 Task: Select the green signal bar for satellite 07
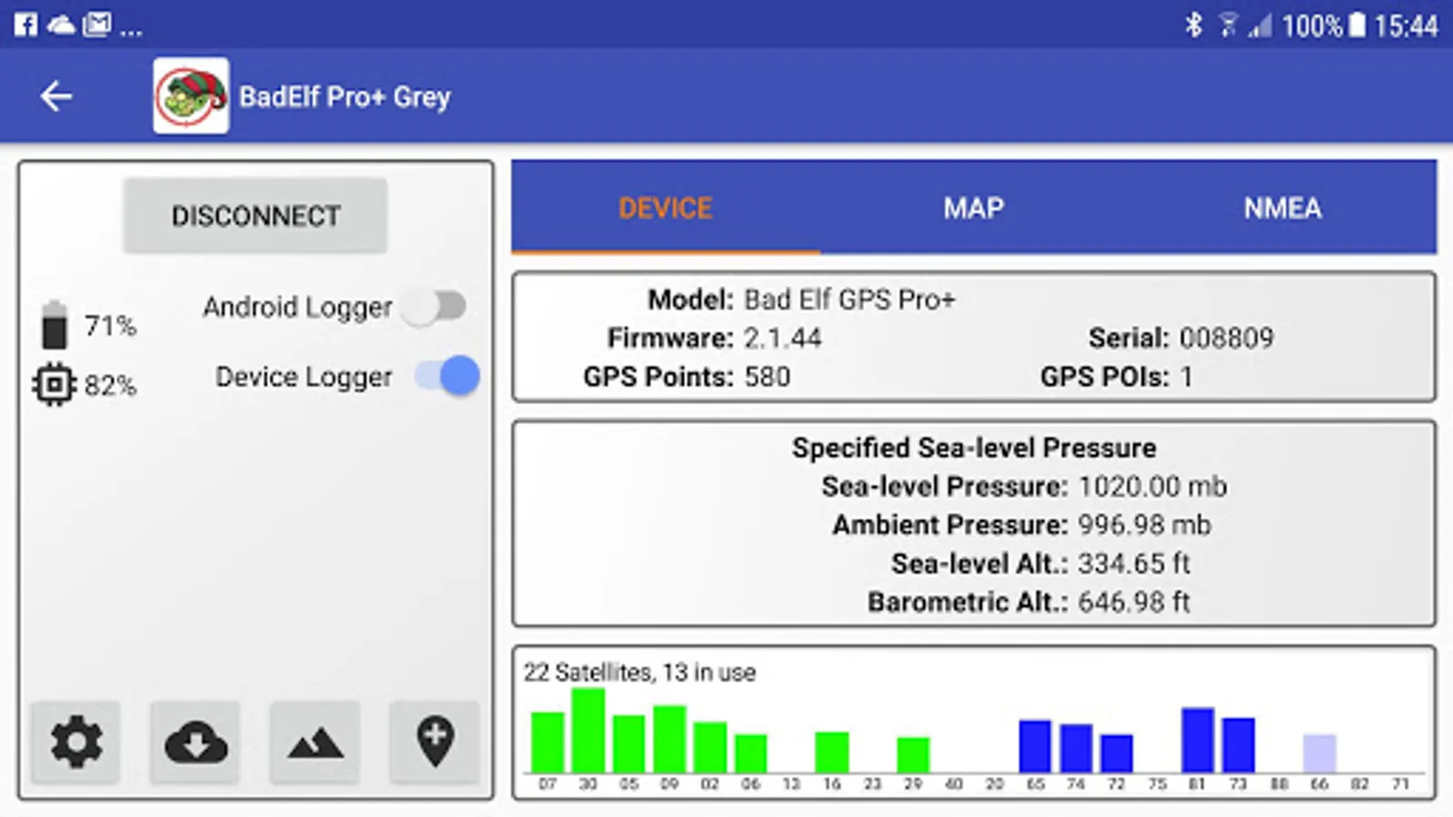(548, 743)
